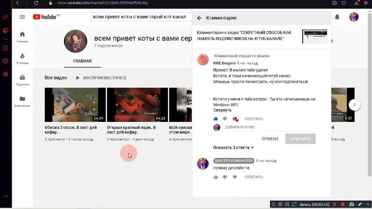Open three dots at bottom of Opera sidebar

(6, 196)
